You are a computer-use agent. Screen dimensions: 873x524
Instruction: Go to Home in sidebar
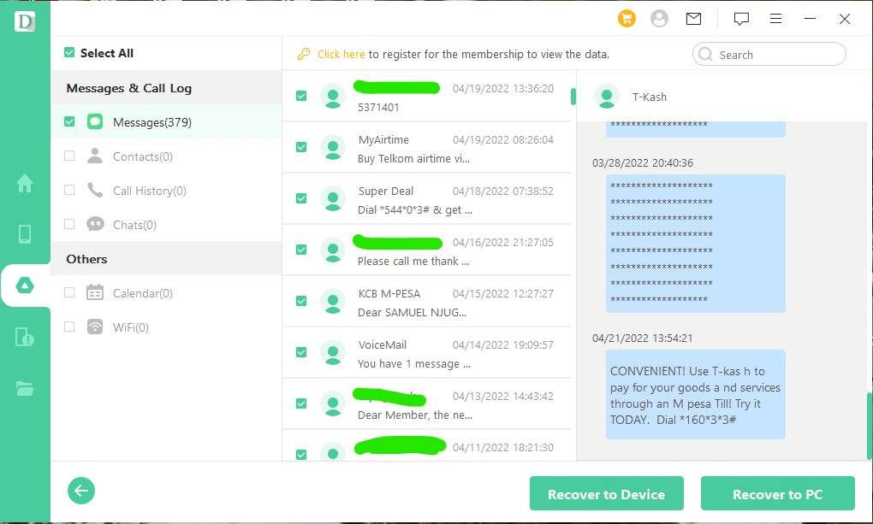pyautogui.click(x=25, y=183)
